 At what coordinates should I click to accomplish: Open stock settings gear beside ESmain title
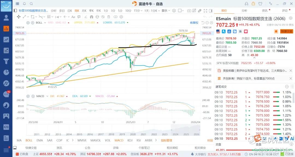(x=291, y=18)
